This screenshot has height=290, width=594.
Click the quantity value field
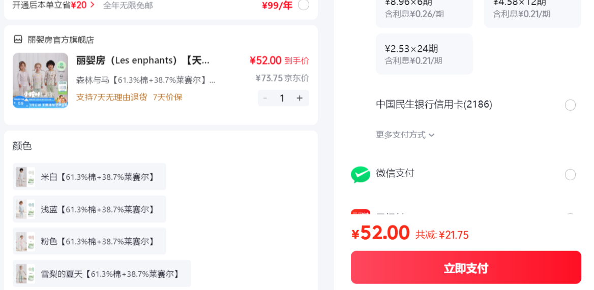point(282,99)
